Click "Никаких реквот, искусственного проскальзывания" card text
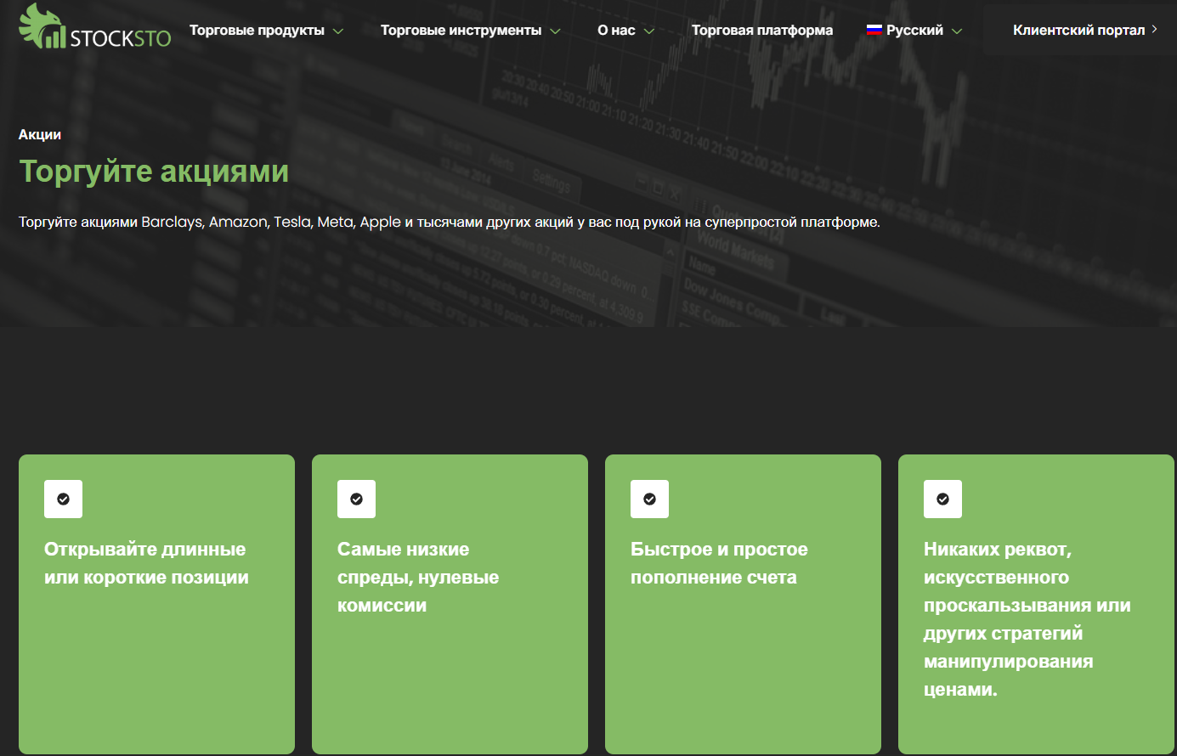Image resolution: width=1177 pixels, height=756 pixels. click(x=1027, y=619)
